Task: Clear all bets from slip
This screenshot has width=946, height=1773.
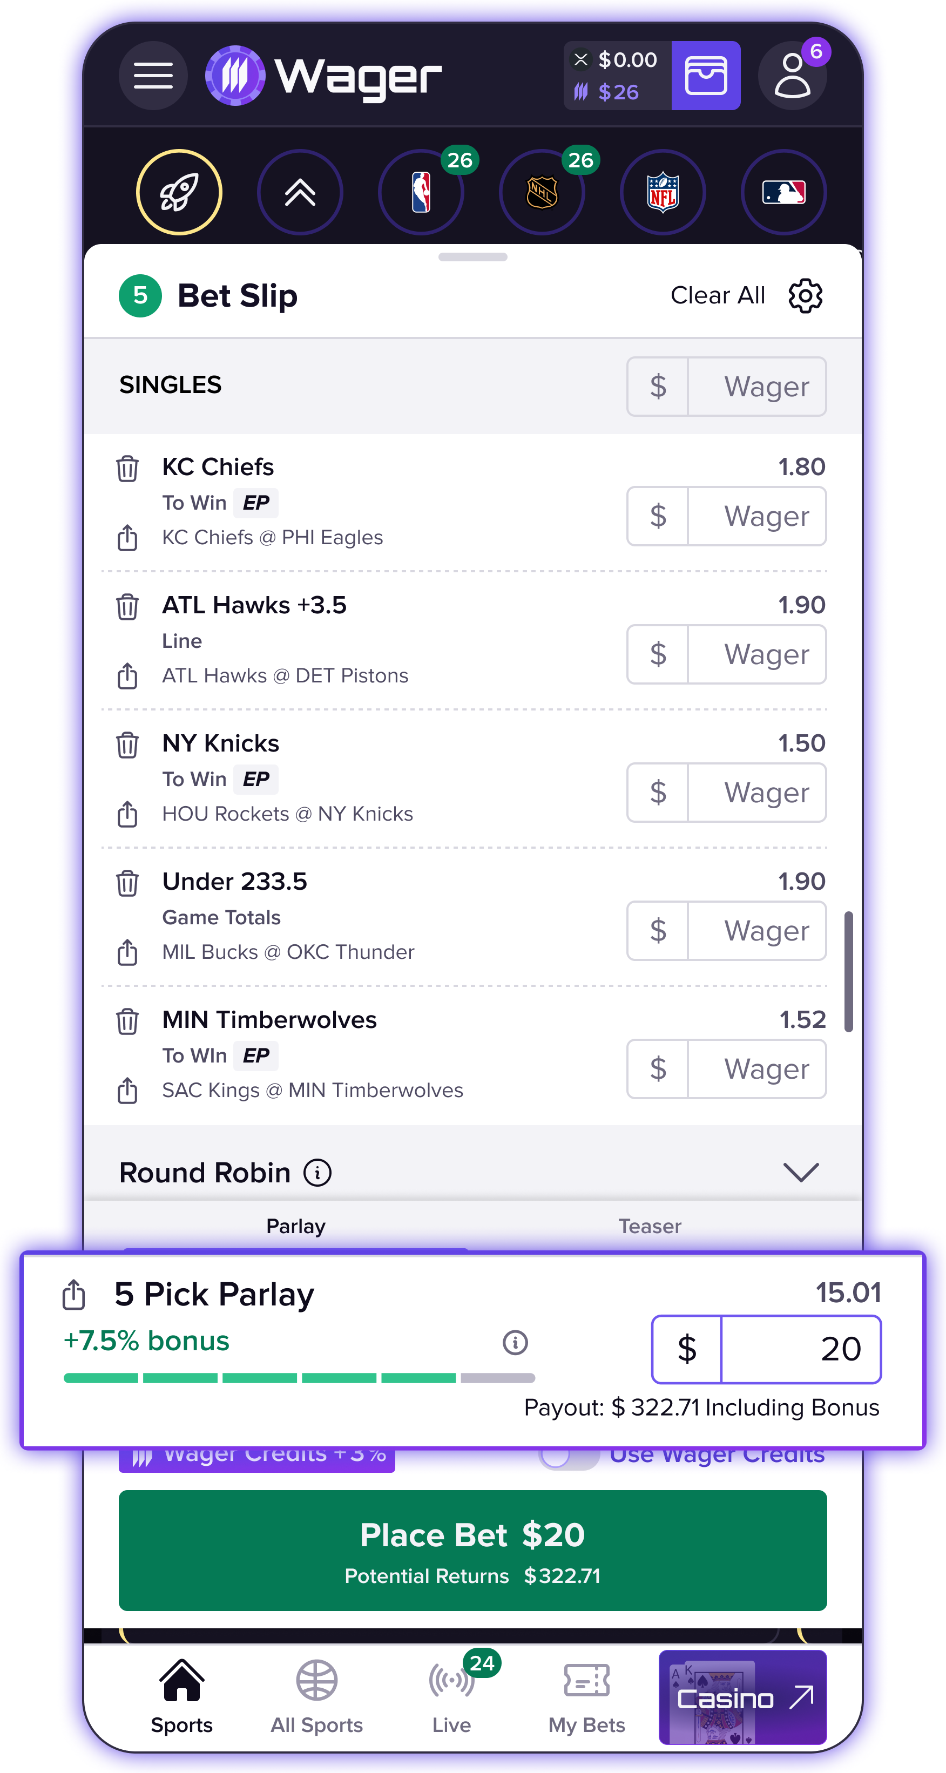Action: [718, 296]
